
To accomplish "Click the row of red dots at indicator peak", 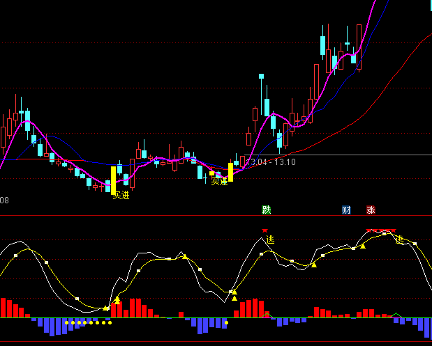I will point(382,230).
